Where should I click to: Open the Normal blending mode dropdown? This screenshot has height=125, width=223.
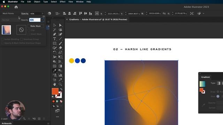click(10, 20)
